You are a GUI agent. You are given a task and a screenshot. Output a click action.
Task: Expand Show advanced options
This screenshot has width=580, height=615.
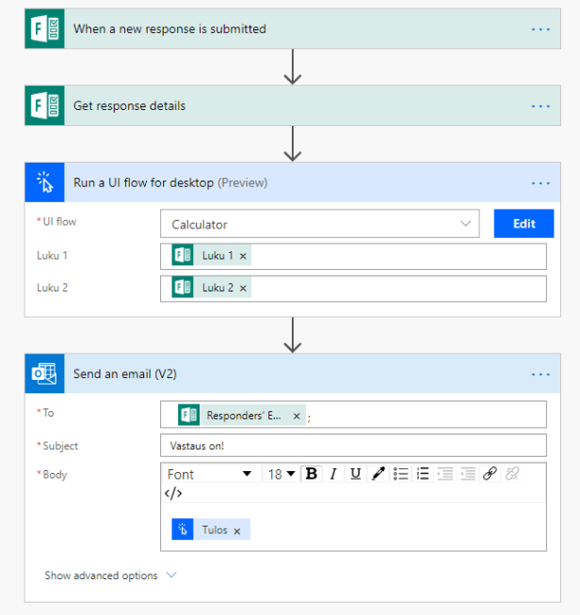click(110, 576)
